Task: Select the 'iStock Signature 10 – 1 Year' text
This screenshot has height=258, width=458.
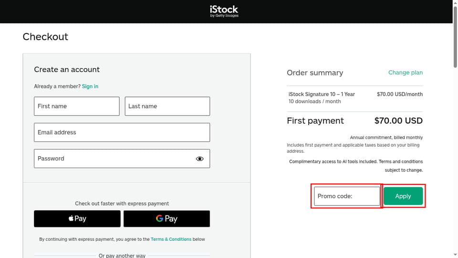Action: 322,94
